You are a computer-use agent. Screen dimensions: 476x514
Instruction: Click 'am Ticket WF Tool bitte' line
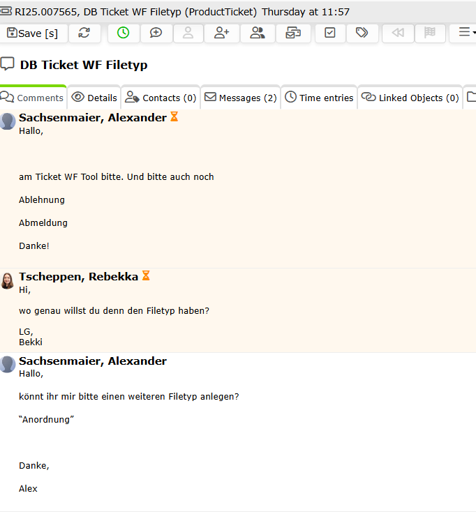tap(116, 177)
